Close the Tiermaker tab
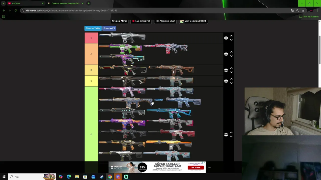Image resolution: width=321 pixels, height=180 pixels. [x=83, y=3]
